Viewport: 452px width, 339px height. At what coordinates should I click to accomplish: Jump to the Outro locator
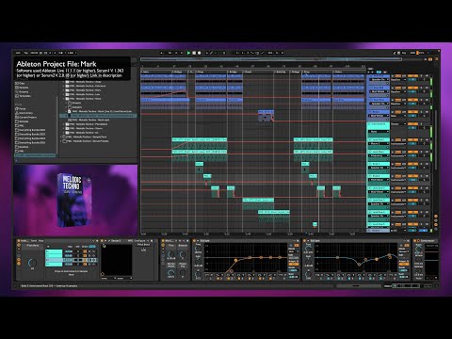point(338,72)
